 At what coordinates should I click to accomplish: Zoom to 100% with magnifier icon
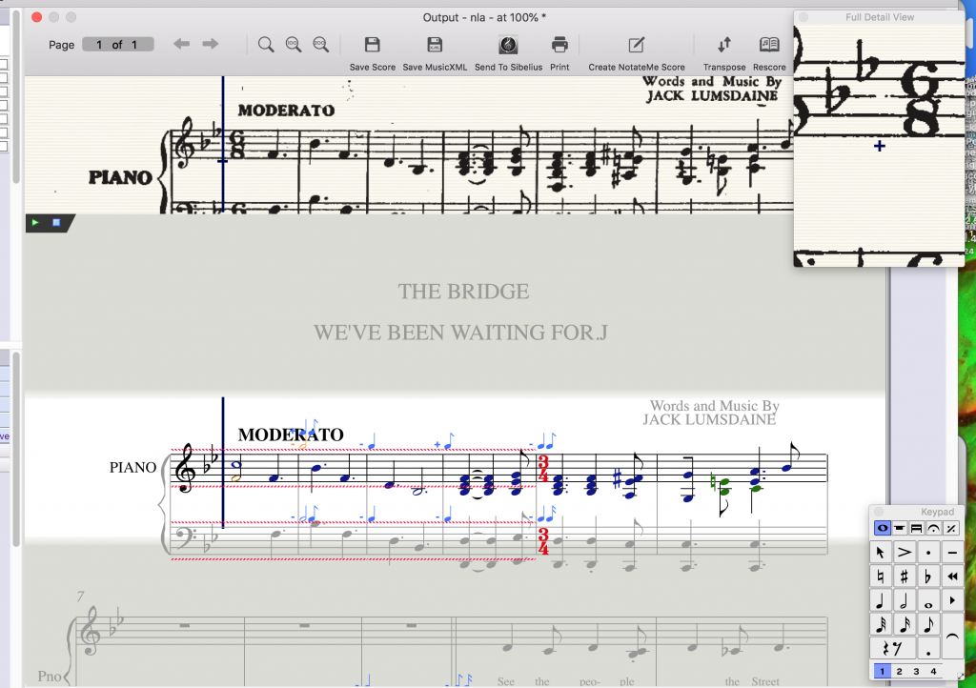coord(294,45)
